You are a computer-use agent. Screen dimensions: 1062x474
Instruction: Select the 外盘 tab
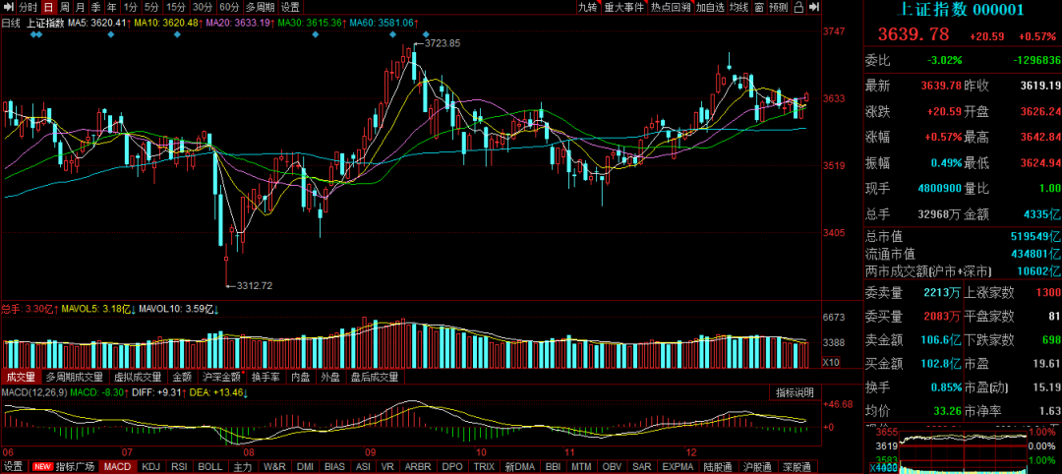pos(331,378)
